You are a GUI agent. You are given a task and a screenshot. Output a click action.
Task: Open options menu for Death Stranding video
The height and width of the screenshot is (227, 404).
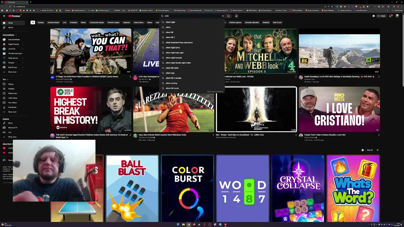click(378, 77)
